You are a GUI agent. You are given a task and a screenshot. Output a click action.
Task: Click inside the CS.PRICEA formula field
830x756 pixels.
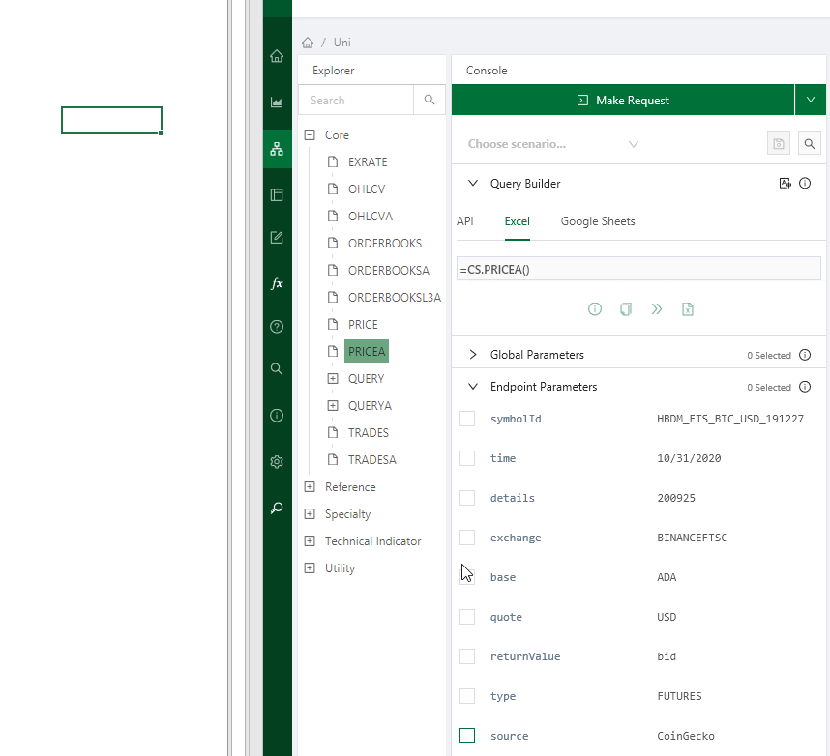[638, 268]
